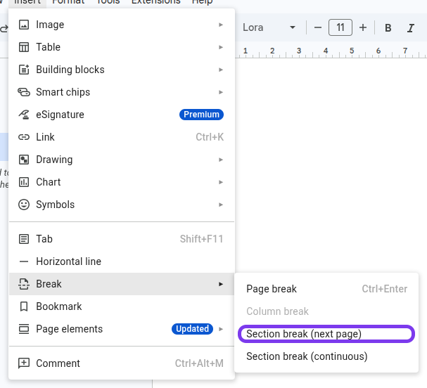The image size is (427, 388).
Task: Click the Comment plus icon
Action: pos(24,363)
